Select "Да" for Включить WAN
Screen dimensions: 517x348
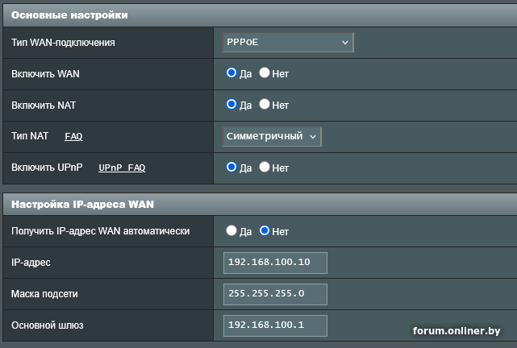pos(231,73)
